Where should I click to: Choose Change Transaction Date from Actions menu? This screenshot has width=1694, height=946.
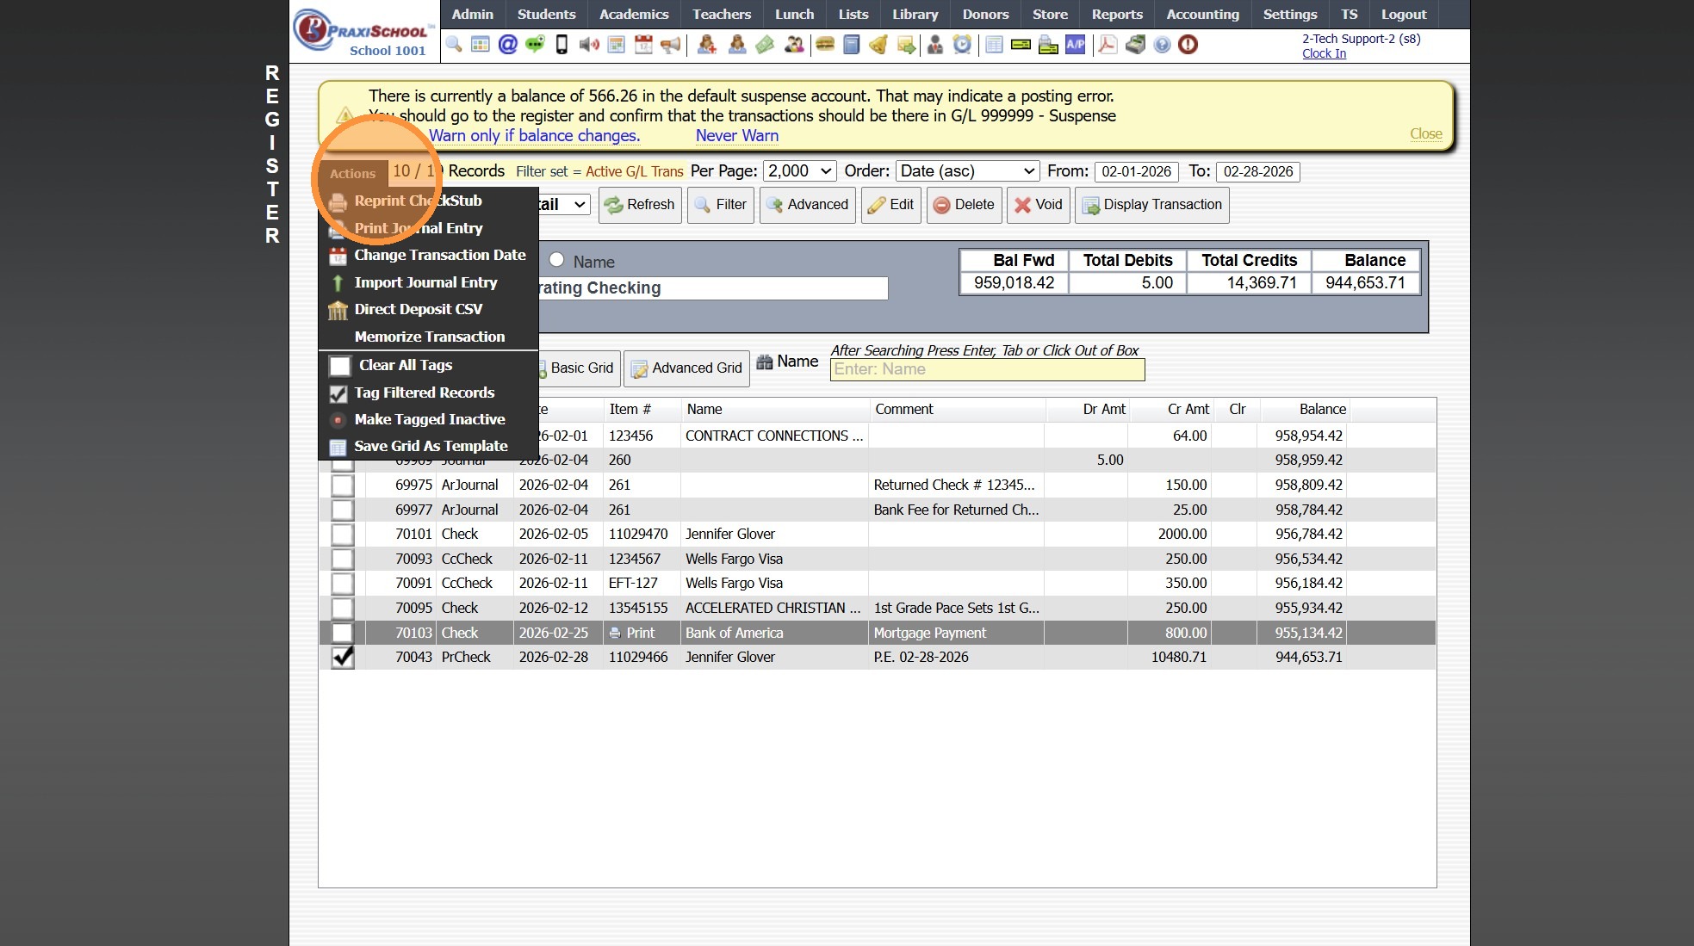(x=439, y=255)
